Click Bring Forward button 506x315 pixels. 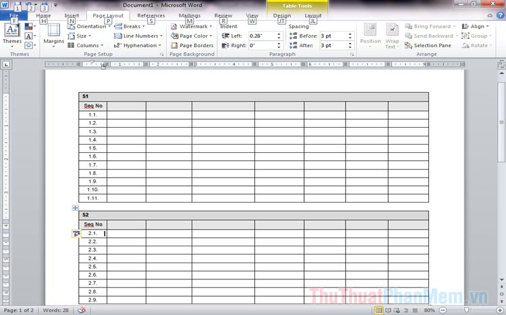430,26
